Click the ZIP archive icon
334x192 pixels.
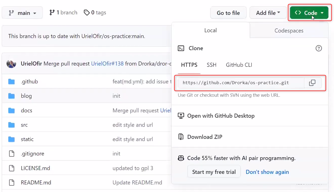pos(181,137)
